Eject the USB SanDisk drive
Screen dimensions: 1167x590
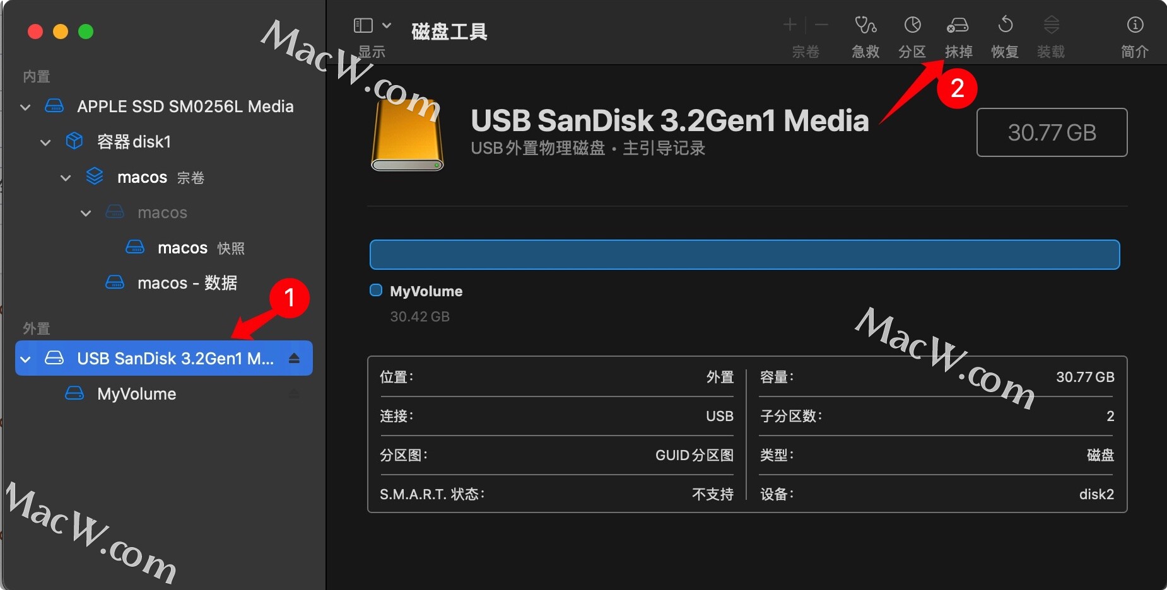pos(294,358)
